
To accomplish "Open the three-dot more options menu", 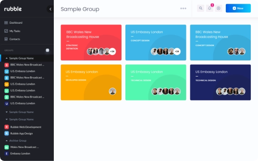I will coord(183,8).
